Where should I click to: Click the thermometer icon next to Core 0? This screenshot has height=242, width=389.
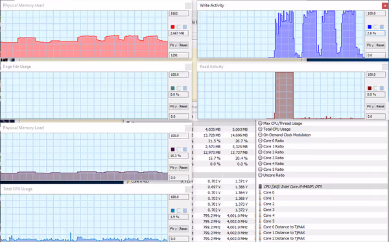coord(260,192)
